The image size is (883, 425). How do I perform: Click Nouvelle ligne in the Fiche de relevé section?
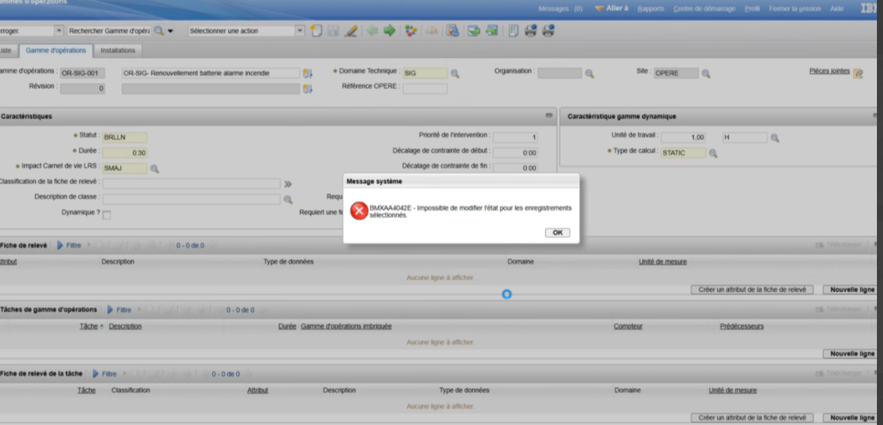click(x=852, y=289)
